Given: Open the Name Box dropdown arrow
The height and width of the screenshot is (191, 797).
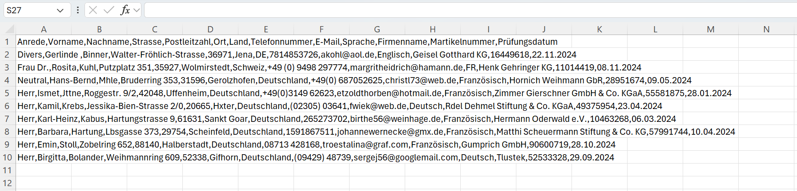Looking at the screenshot, I should pos(60,10).
